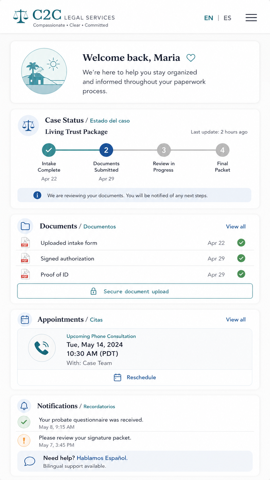
Task: Click With: Case Team text
Action: [x=89, y=363]
